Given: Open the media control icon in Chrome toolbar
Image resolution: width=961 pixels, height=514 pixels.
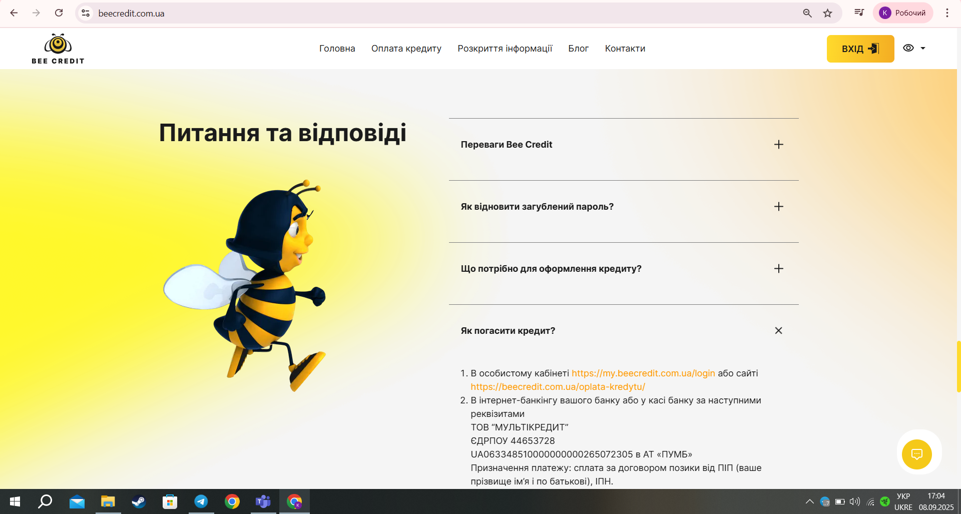Looking at the screenshot, I should [x=859, y=13].
